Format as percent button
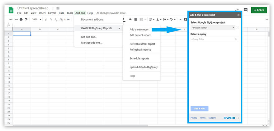This screenshot has width=274, height=131. pyautogui.click(x=51, y=20)
